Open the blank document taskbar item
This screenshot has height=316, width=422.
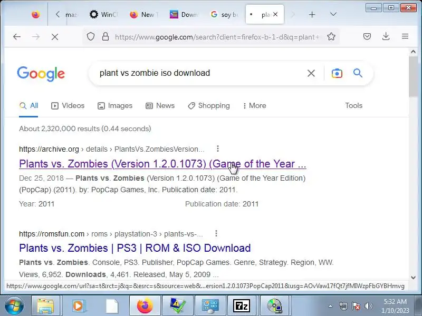coord(112,306)
